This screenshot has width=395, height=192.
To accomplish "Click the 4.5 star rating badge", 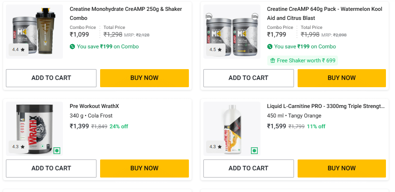I will tap(216, 50).
